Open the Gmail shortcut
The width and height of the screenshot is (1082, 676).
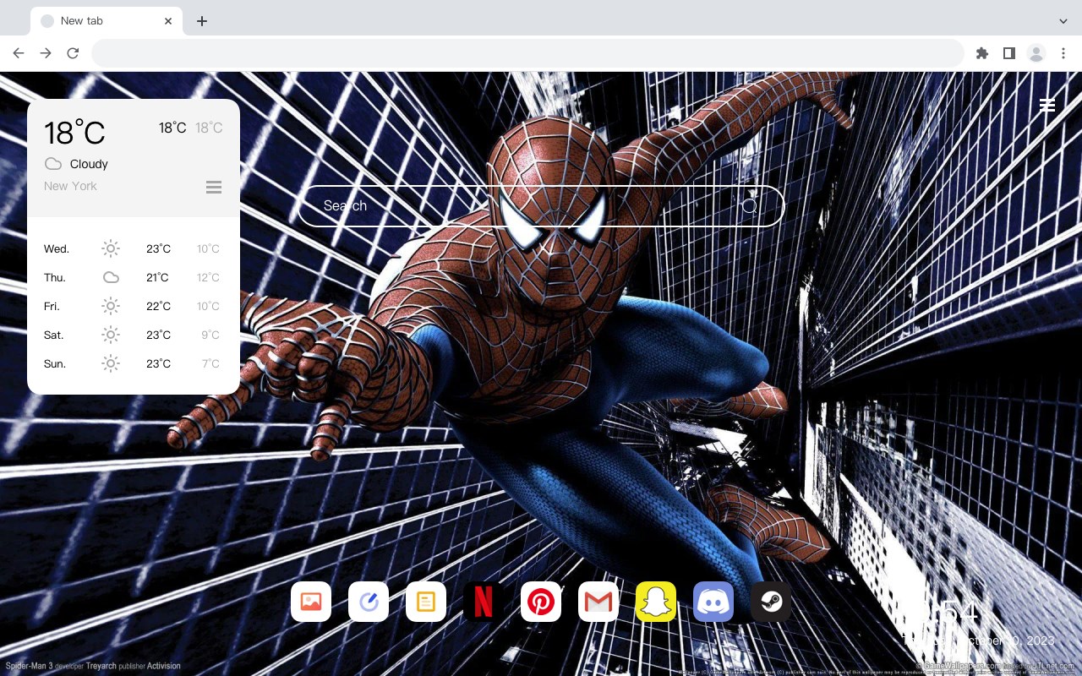click(598, 602)
